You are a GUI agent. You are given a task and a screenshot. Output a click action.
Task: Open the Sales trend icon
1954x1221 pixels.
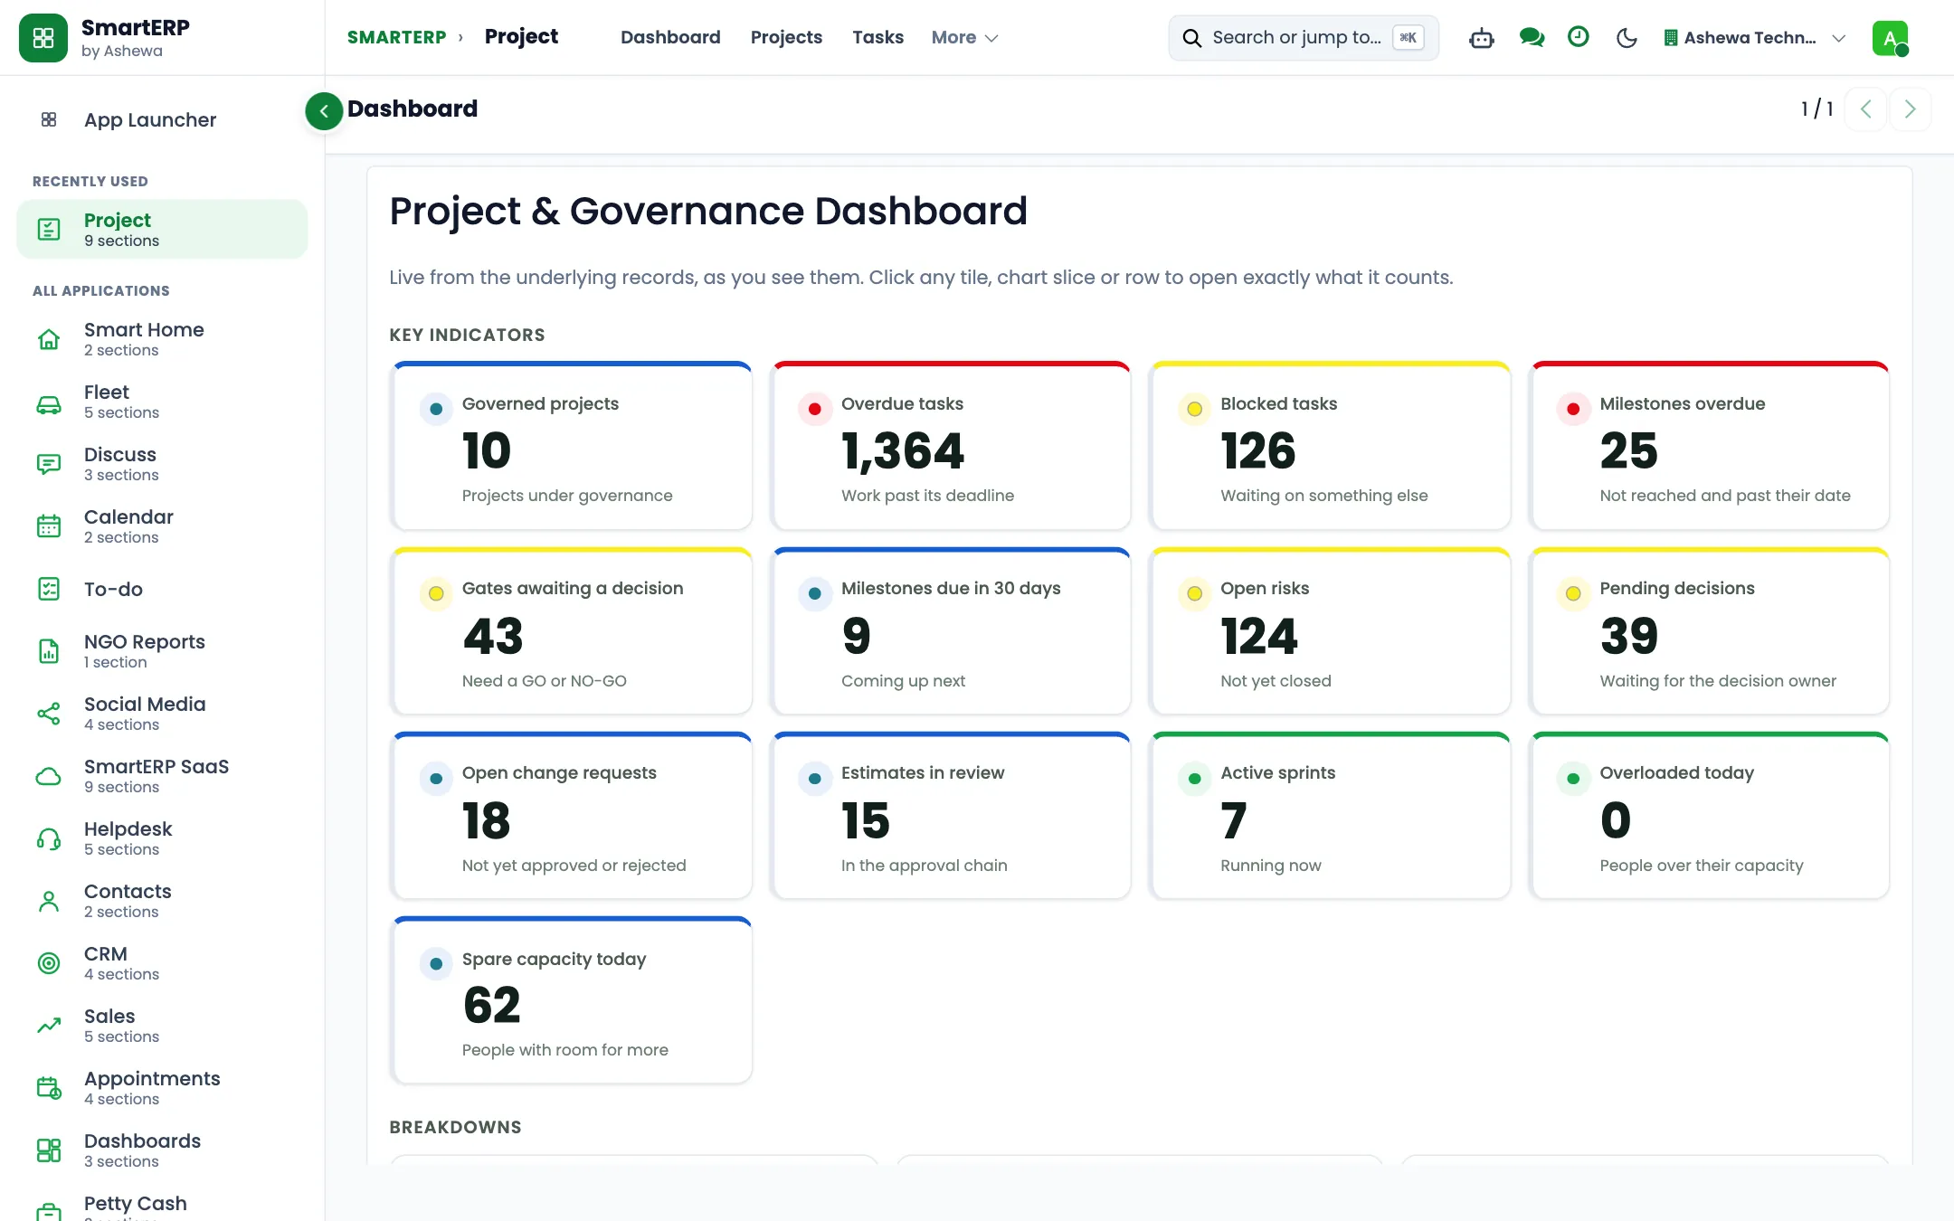pyautogui.click(x=49, y=1026)
